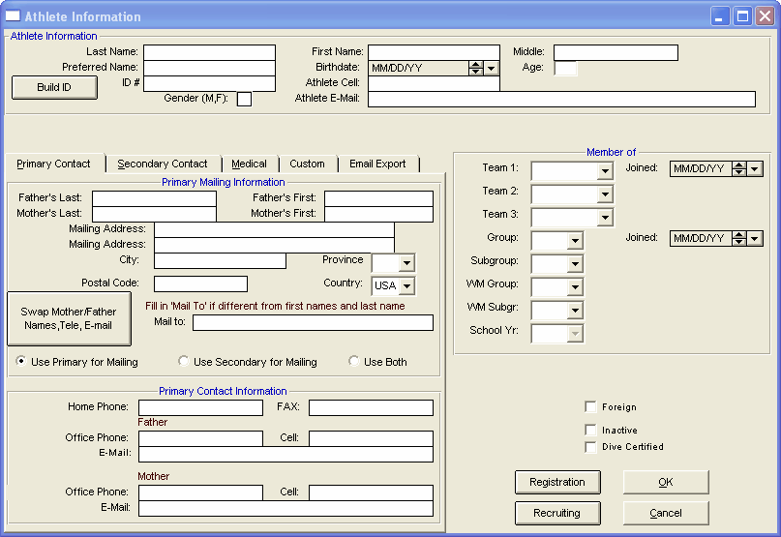Expand the Province dropdown list
This screenshot has width=781, height=537.
tap(406, 263)
